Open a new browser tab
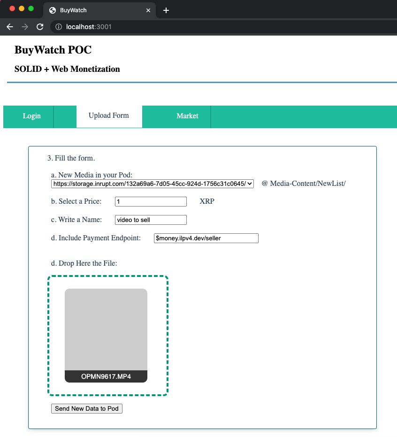The image size is (397, 437). (x=166, y=10)
